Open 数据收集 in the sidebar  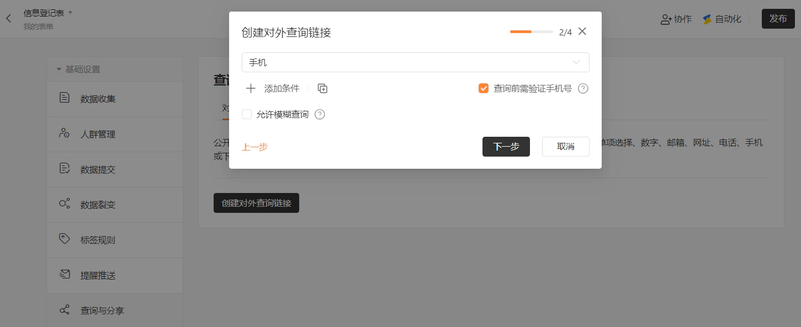coord(115,99)
